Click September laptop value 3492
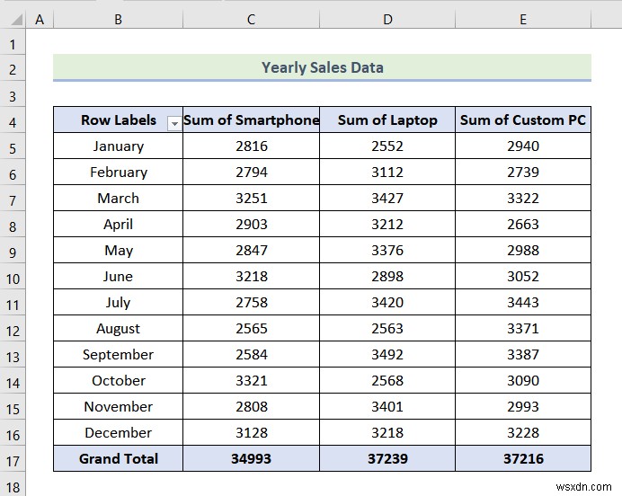This screenshot has height=496, width=622. [x=387, y=354]
